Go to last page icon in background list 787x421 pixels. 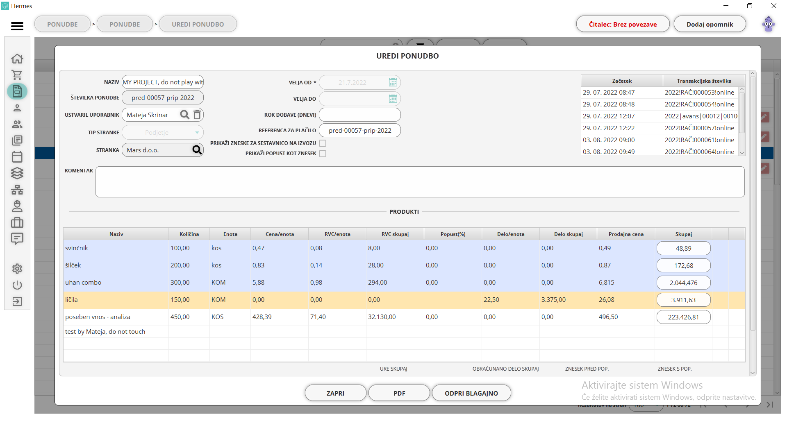(770, 405)
